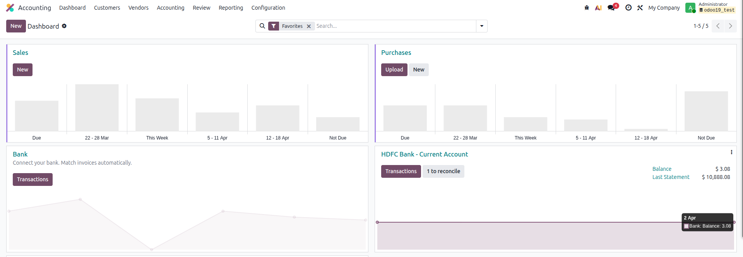
Task: Click Sales chart This Week bar
Action: [157, 114]
